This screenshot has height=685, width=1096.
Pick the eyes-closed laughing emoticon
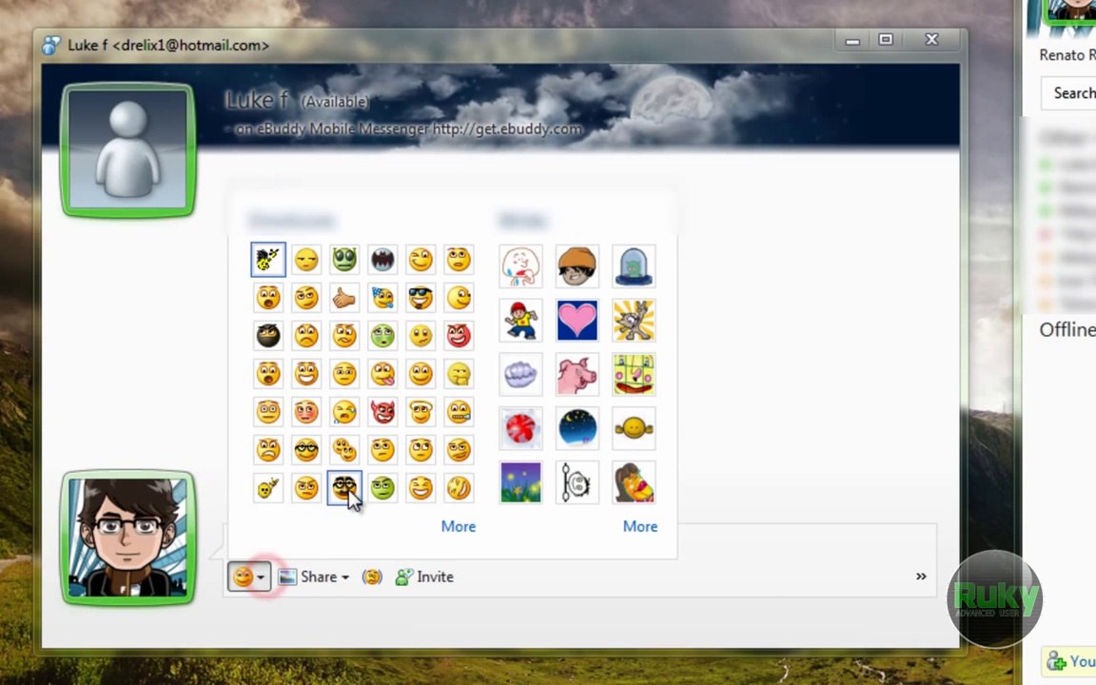[421, 487]
